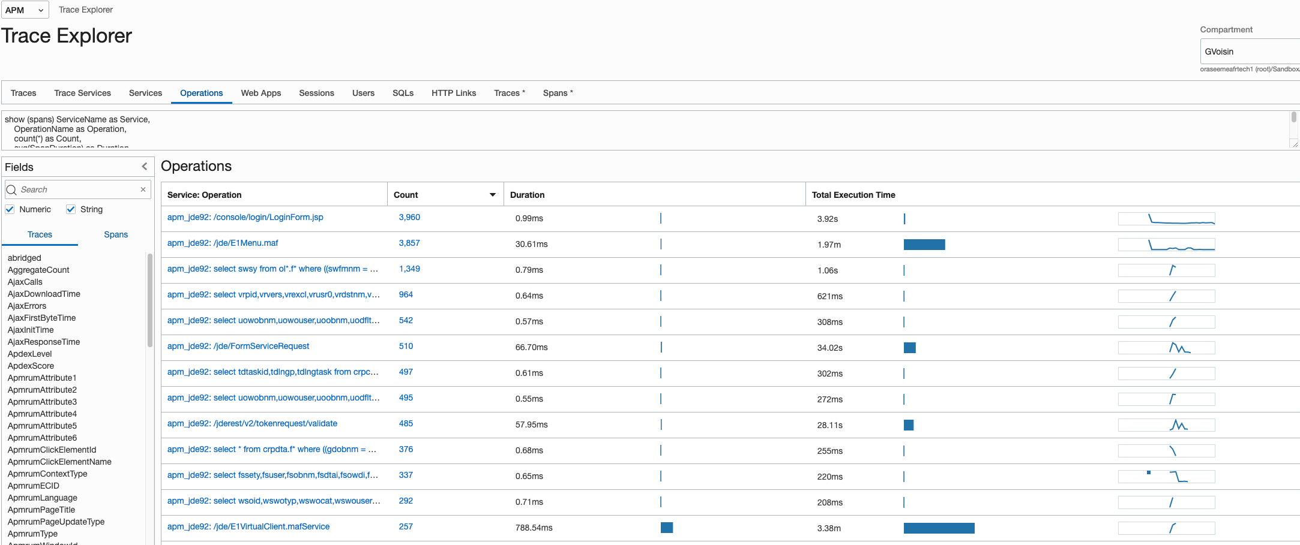Open the select fssety,fsuser operation row
Screen dimensions: 1300x545
click(272, 475)
